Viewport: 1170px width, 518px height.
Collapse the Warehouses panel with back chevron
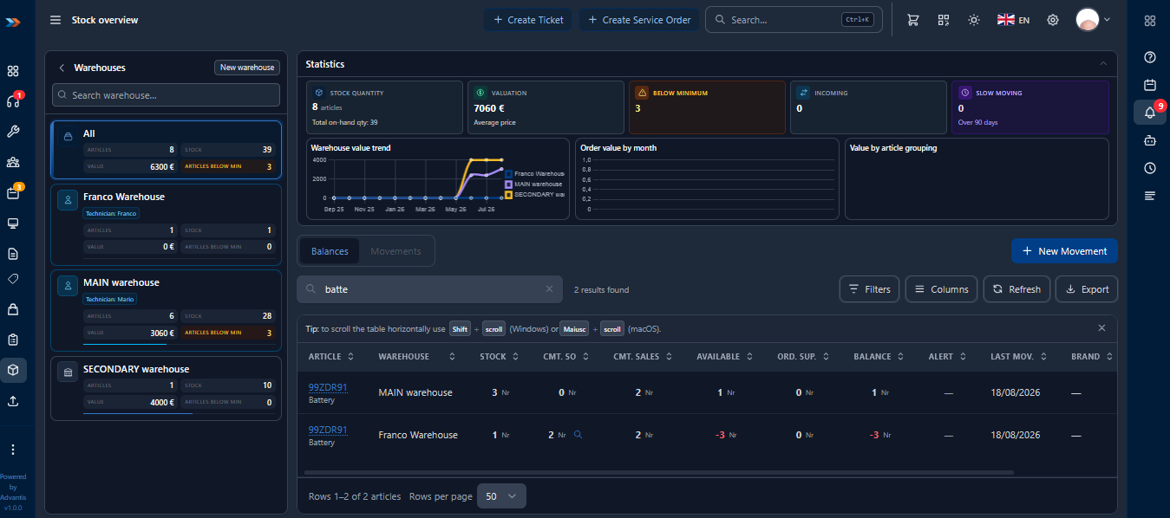pyautogui.click(x=62, y=68)
